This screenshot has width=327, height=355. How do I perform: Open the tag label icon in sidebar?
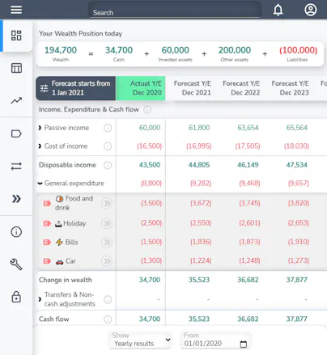(x=16, y=133)
